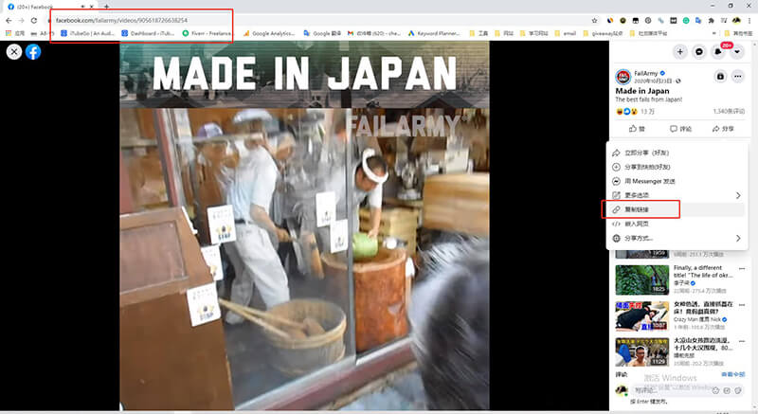Viewport: 758px width, 414px height.
Task: Bookmark this page with star icon
Action: coord(595,20)
